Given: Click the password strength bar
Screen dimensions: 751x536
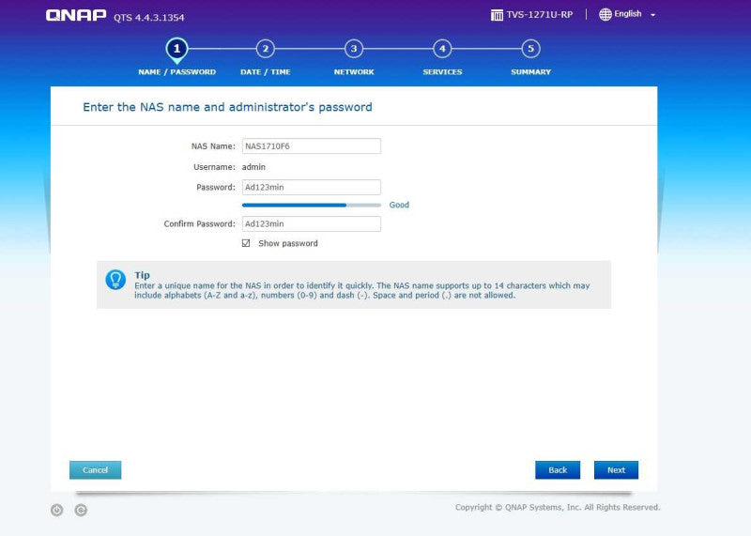Looking at the screenshot, I should click(x=312, y=205).
